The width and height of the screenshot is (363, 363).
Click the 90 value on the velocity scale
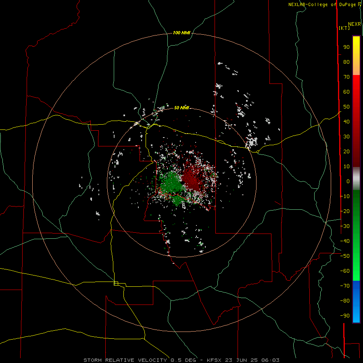point(346,47)
